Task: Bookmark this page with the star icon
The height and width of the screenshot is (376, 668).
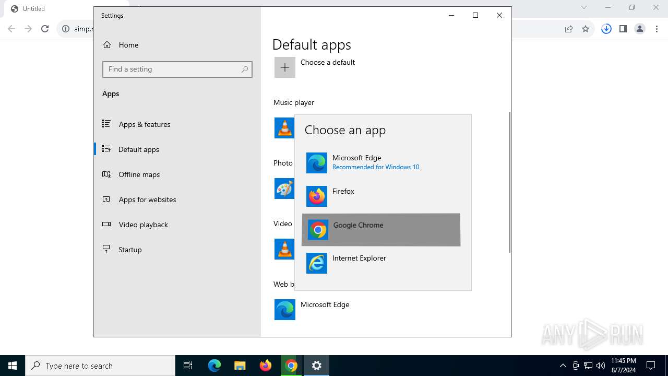Action: click(586, 29)
